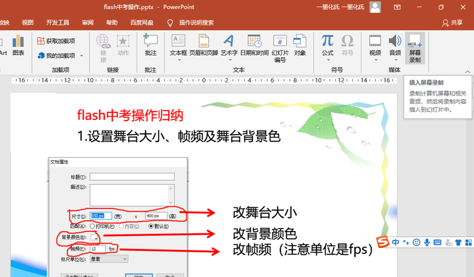This screenshot has width=474, height=277.
Task: Insert a 公式 equation
Action: click(327, 44)
